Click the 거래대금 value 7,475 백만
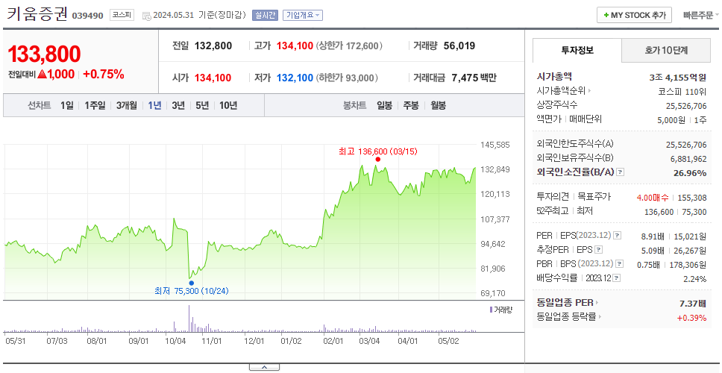This screenshot has height=373, width=722. click(474, 78)
